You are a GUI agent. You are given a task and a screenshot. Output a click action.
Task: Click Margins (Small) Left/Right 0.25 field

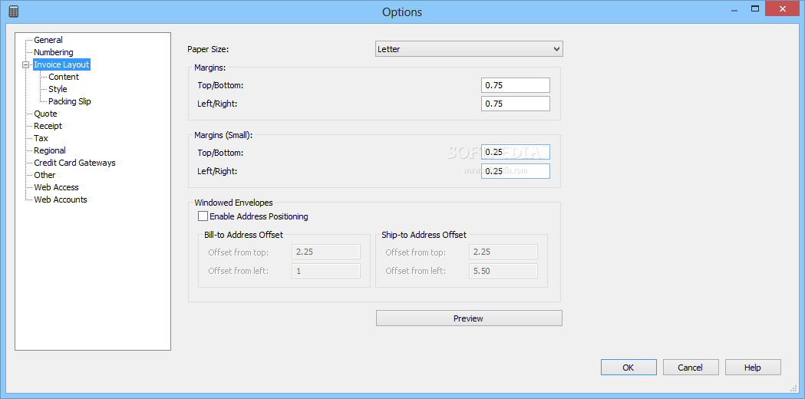pos(516,171)
